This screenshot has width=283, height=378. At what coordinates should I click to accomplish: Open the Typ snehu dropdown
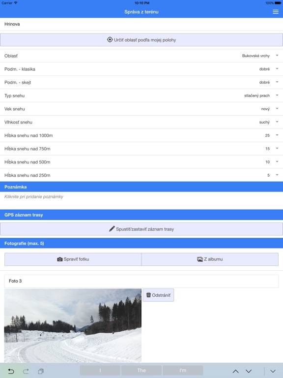click(141, 95)
